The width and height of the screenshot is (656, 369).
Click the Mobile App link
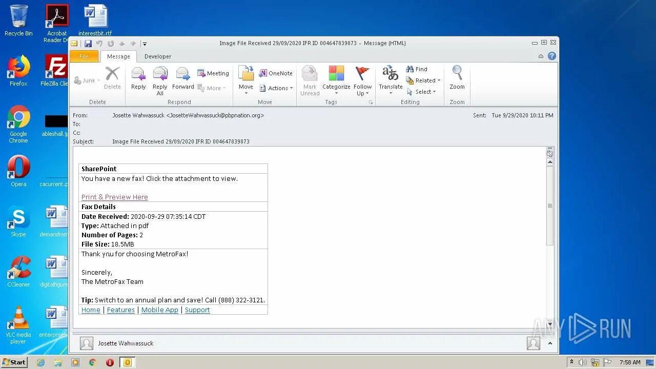(x=160, y=310)
